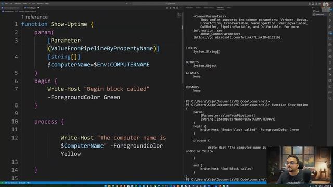Screen dimensions: 333x187
Task: Click '"Begin block called"' string on line 7
Action: coord(117,89)
